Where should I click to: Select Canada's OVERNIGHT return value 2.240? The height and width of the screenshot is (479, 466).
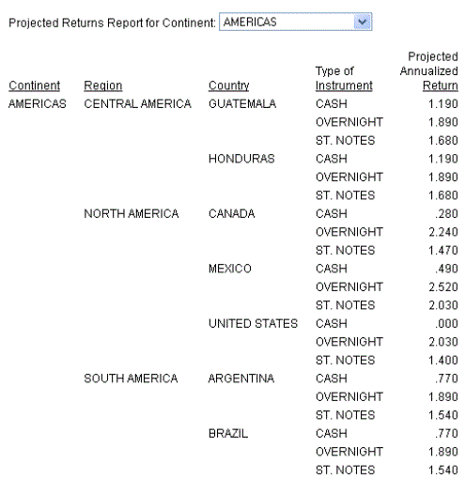point(443,232)
